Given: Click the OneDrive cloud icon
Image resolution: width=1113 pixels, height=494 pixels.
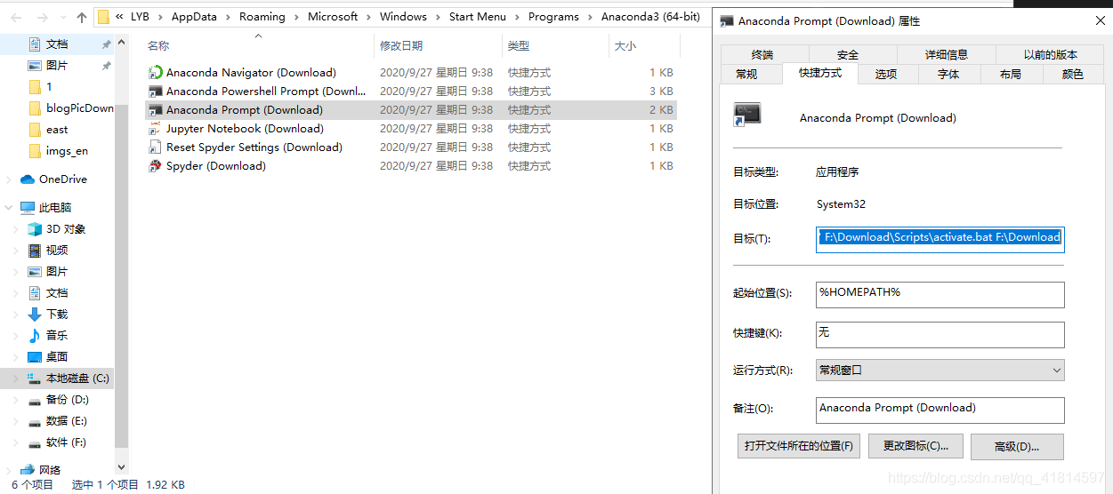Looking at the screenshot, I should (28, 179).
